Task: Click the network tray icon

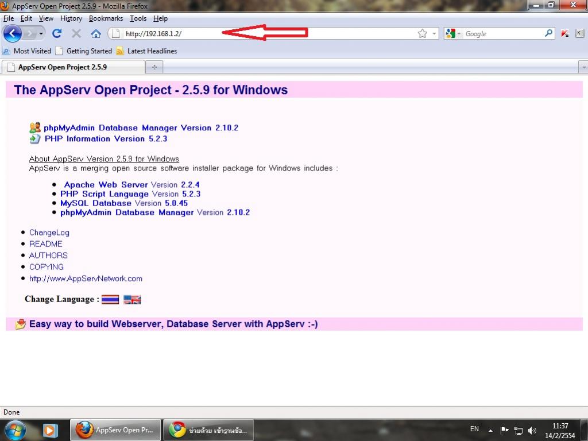Action: (519, 430)
